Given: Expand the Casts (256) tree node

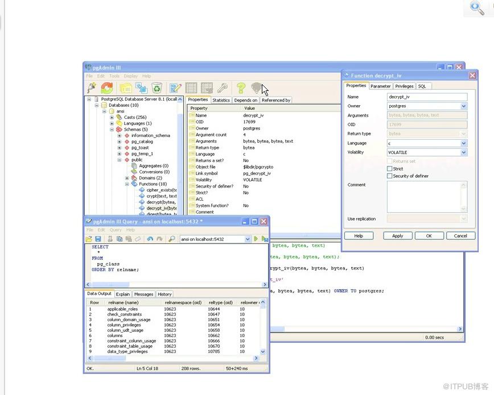Looking at the screenshot, I should point(112,118).
